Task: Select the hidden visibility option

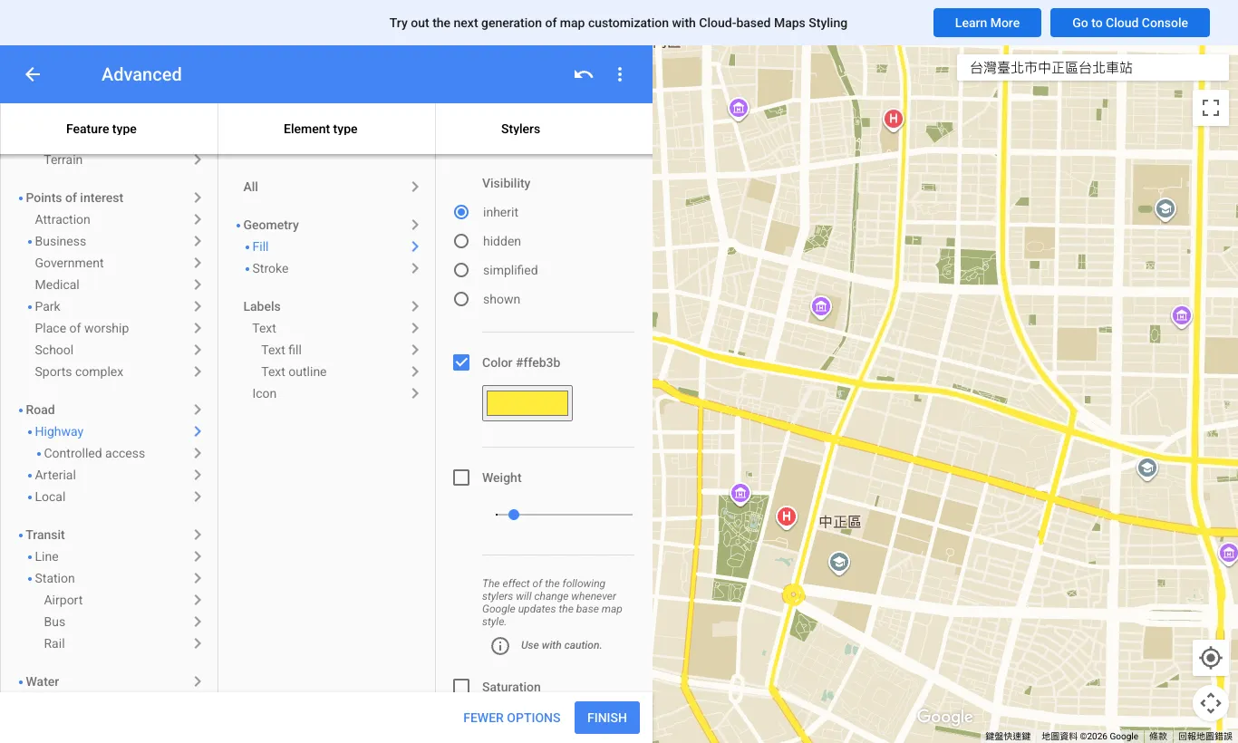Action: point(461,241)
